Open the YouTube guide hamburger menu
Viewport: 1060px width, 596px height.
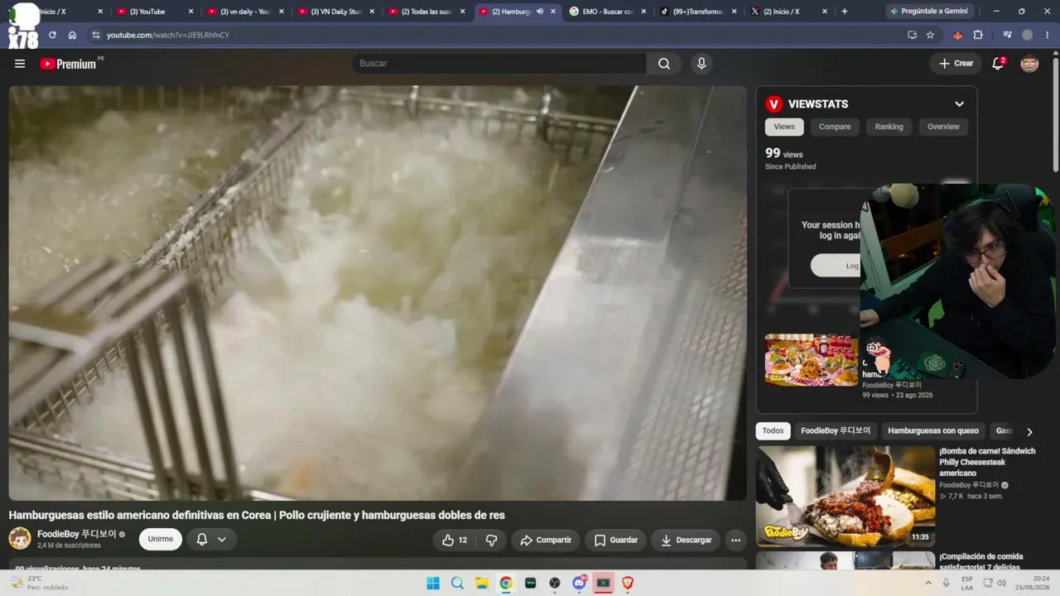[20, 64]
